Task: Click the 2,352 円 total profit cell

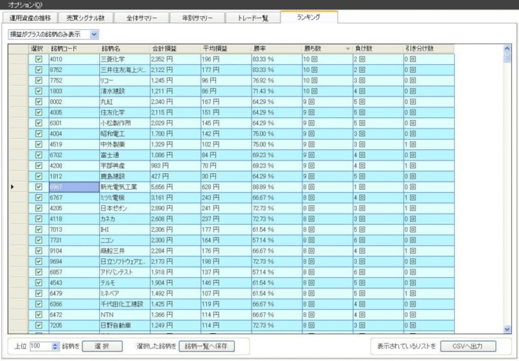Action: click(175, 59)
